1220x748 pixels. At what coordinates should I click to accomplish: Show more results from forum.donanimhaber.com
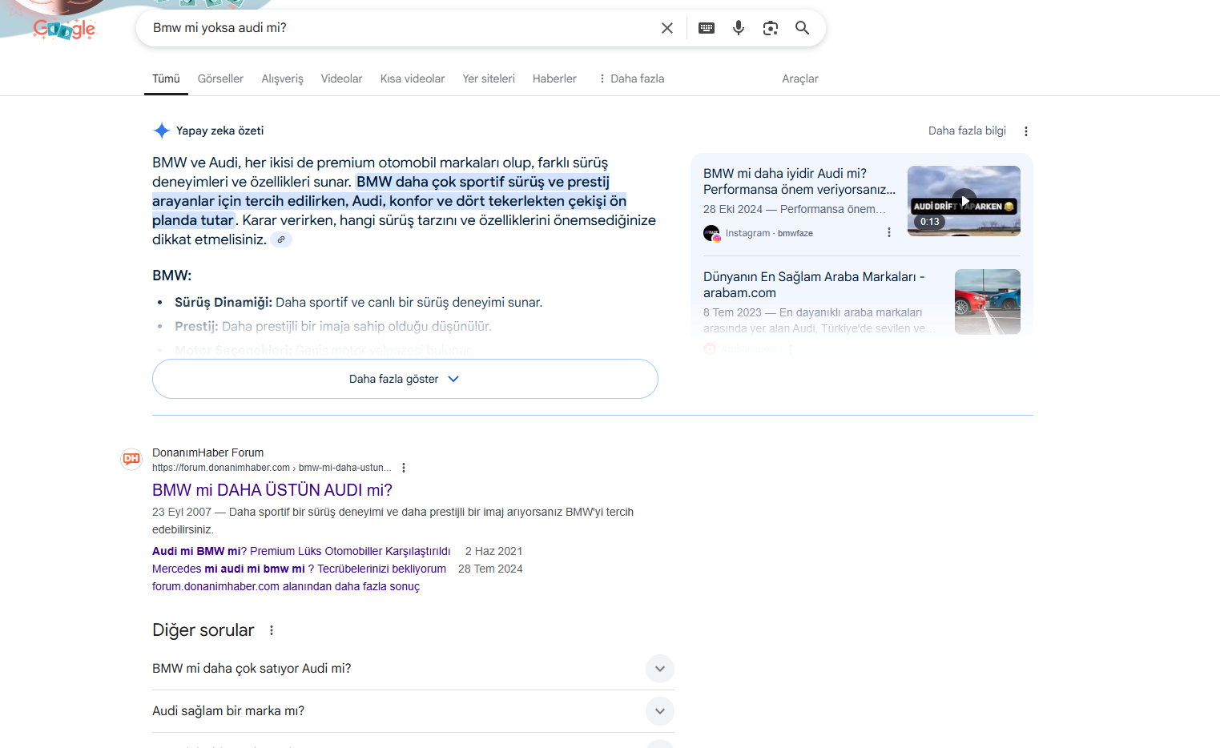click(x=286, y=586)
